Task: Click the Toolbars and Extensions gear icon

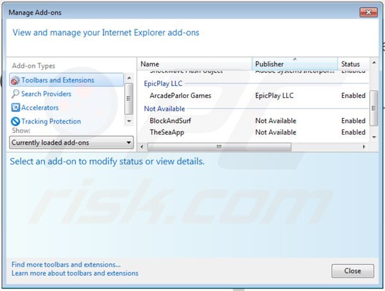Action: click(x=15, y=80)
